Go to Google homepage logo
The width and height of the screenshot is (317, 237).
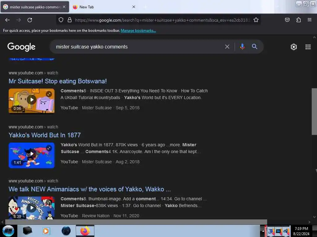click(21, 47)
